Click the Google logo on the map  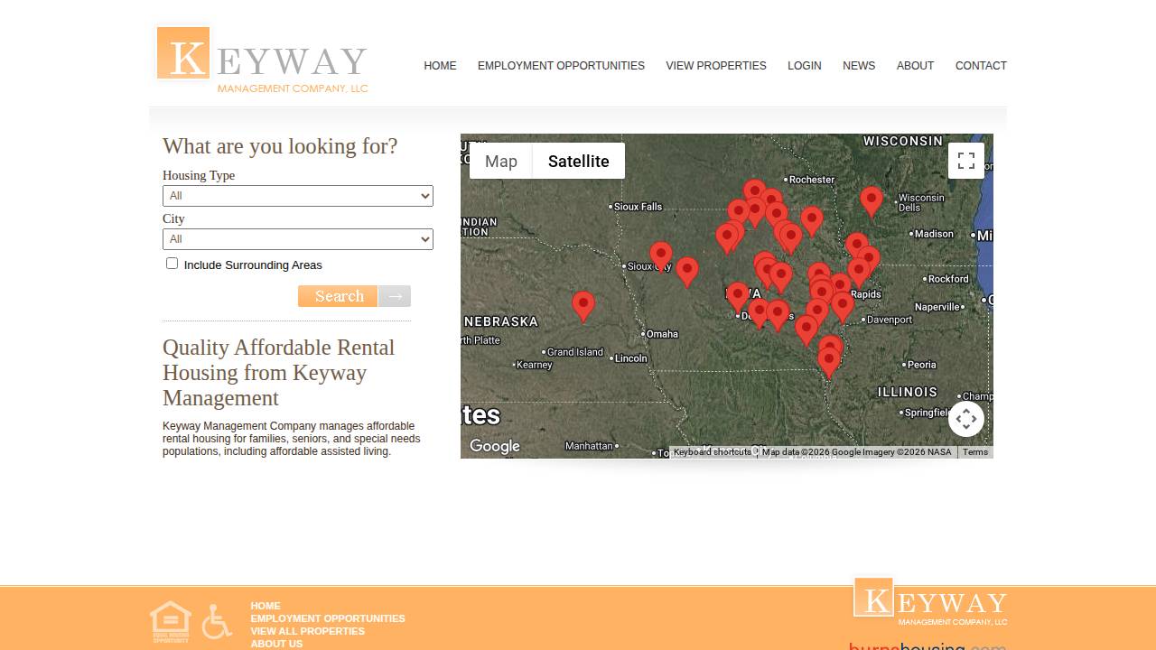tap(494, 446)
